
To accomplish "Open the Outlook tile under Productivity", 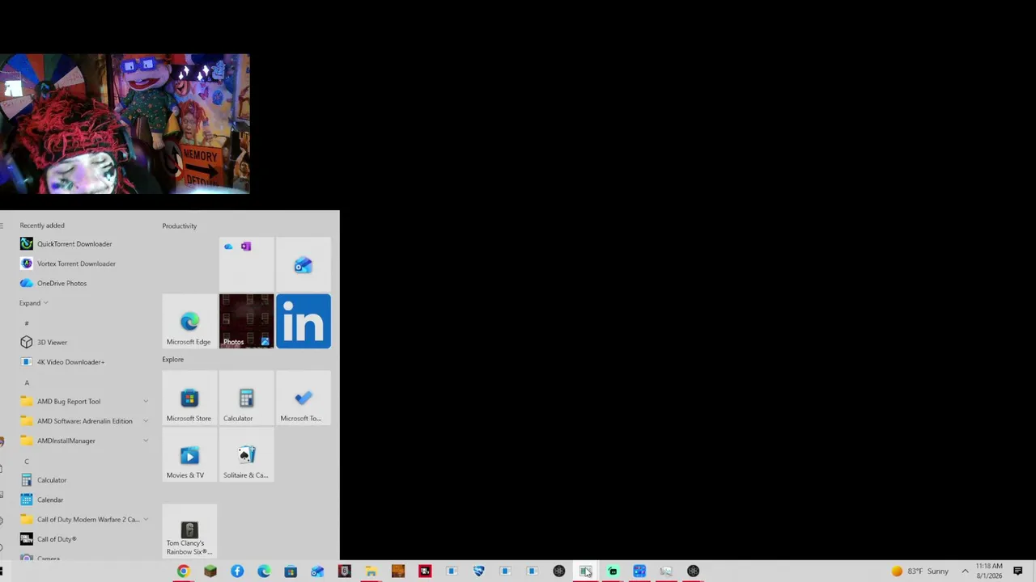I will tap(304, 264).
